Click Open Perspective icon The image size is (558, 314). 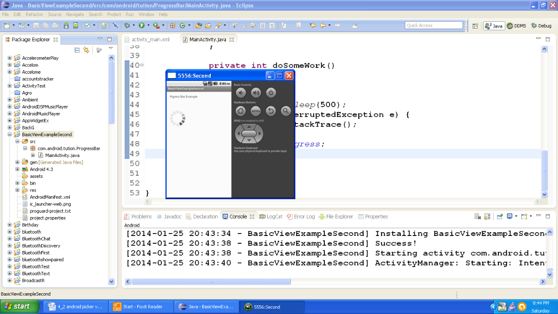tap(475, 26)
